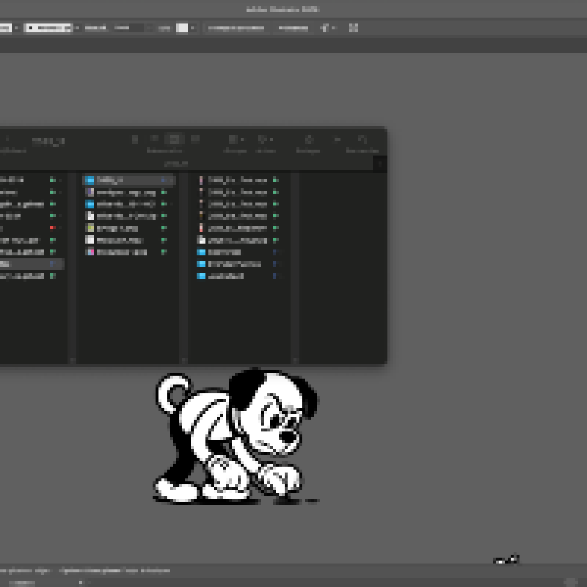The width and height of the screenshot is (587, 587).
Task: Click the Document Setup button
Action: point(236,28)
